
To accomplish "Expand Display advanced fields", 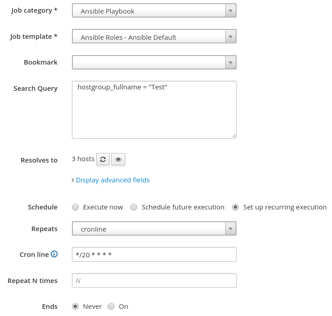I will [113, 180].
